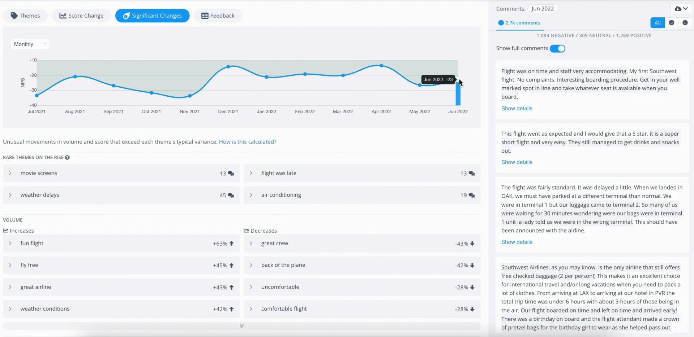The image size is (694, 337).
Task: Click comments icon on movie screens row
Action: (x=231, y=174)
